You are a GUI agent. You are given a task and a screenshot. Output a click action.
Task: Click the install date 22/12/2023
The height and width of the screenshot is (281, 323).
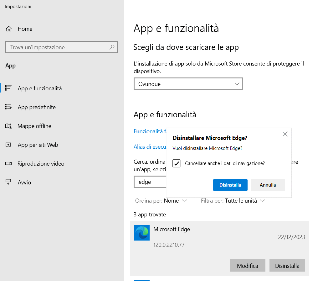pos(291,237)
